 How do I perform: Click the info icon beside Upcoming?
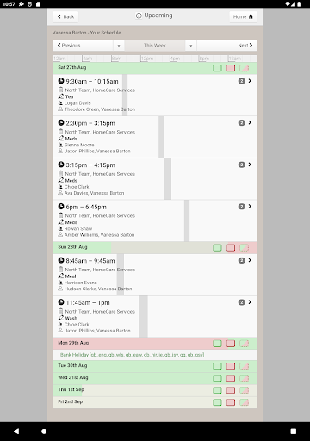pyautogui.click(x=139, y=16)
